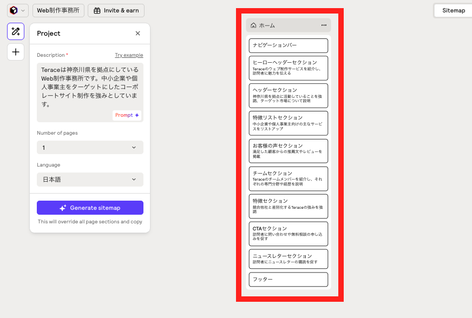Click the Try example link
The width and height of the screenshot is (472, 318).
pyautogui.click(x=129, y=55)
